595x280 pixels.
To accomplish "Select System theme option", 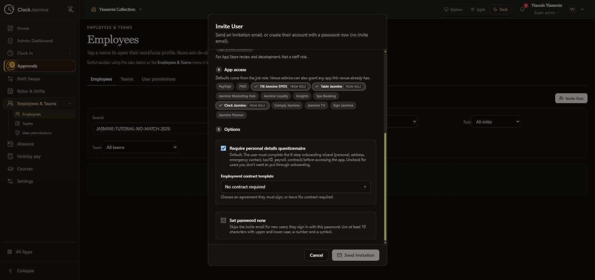I will coord(453,9).
